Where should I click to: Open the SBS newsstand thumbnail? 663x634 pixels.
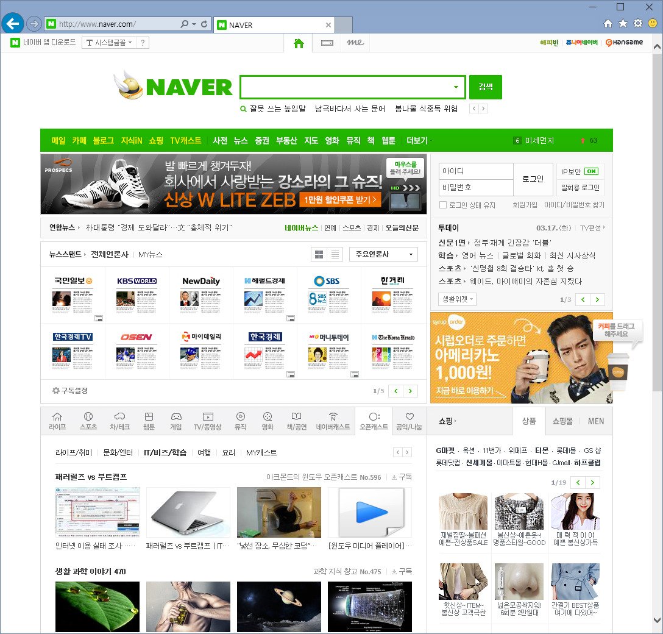tap(328, 294)
